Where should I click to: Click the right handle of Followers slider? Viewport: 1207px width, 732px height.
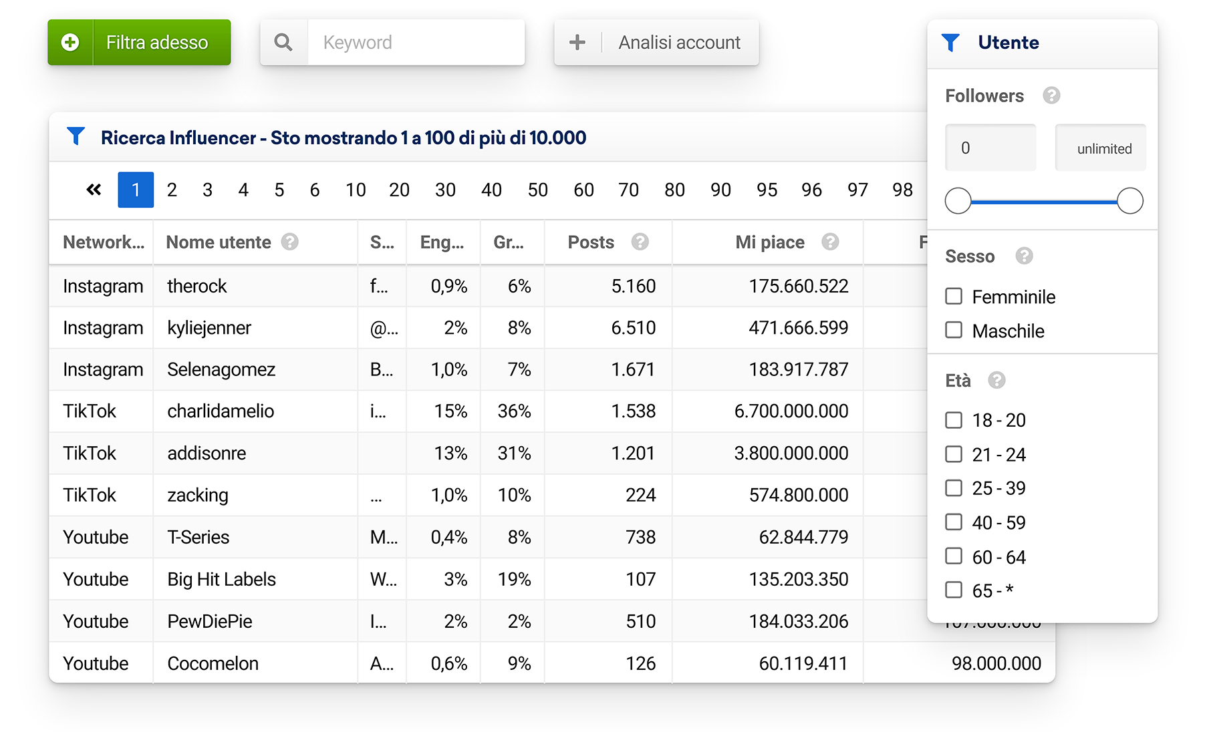(x=1129, y=201)
